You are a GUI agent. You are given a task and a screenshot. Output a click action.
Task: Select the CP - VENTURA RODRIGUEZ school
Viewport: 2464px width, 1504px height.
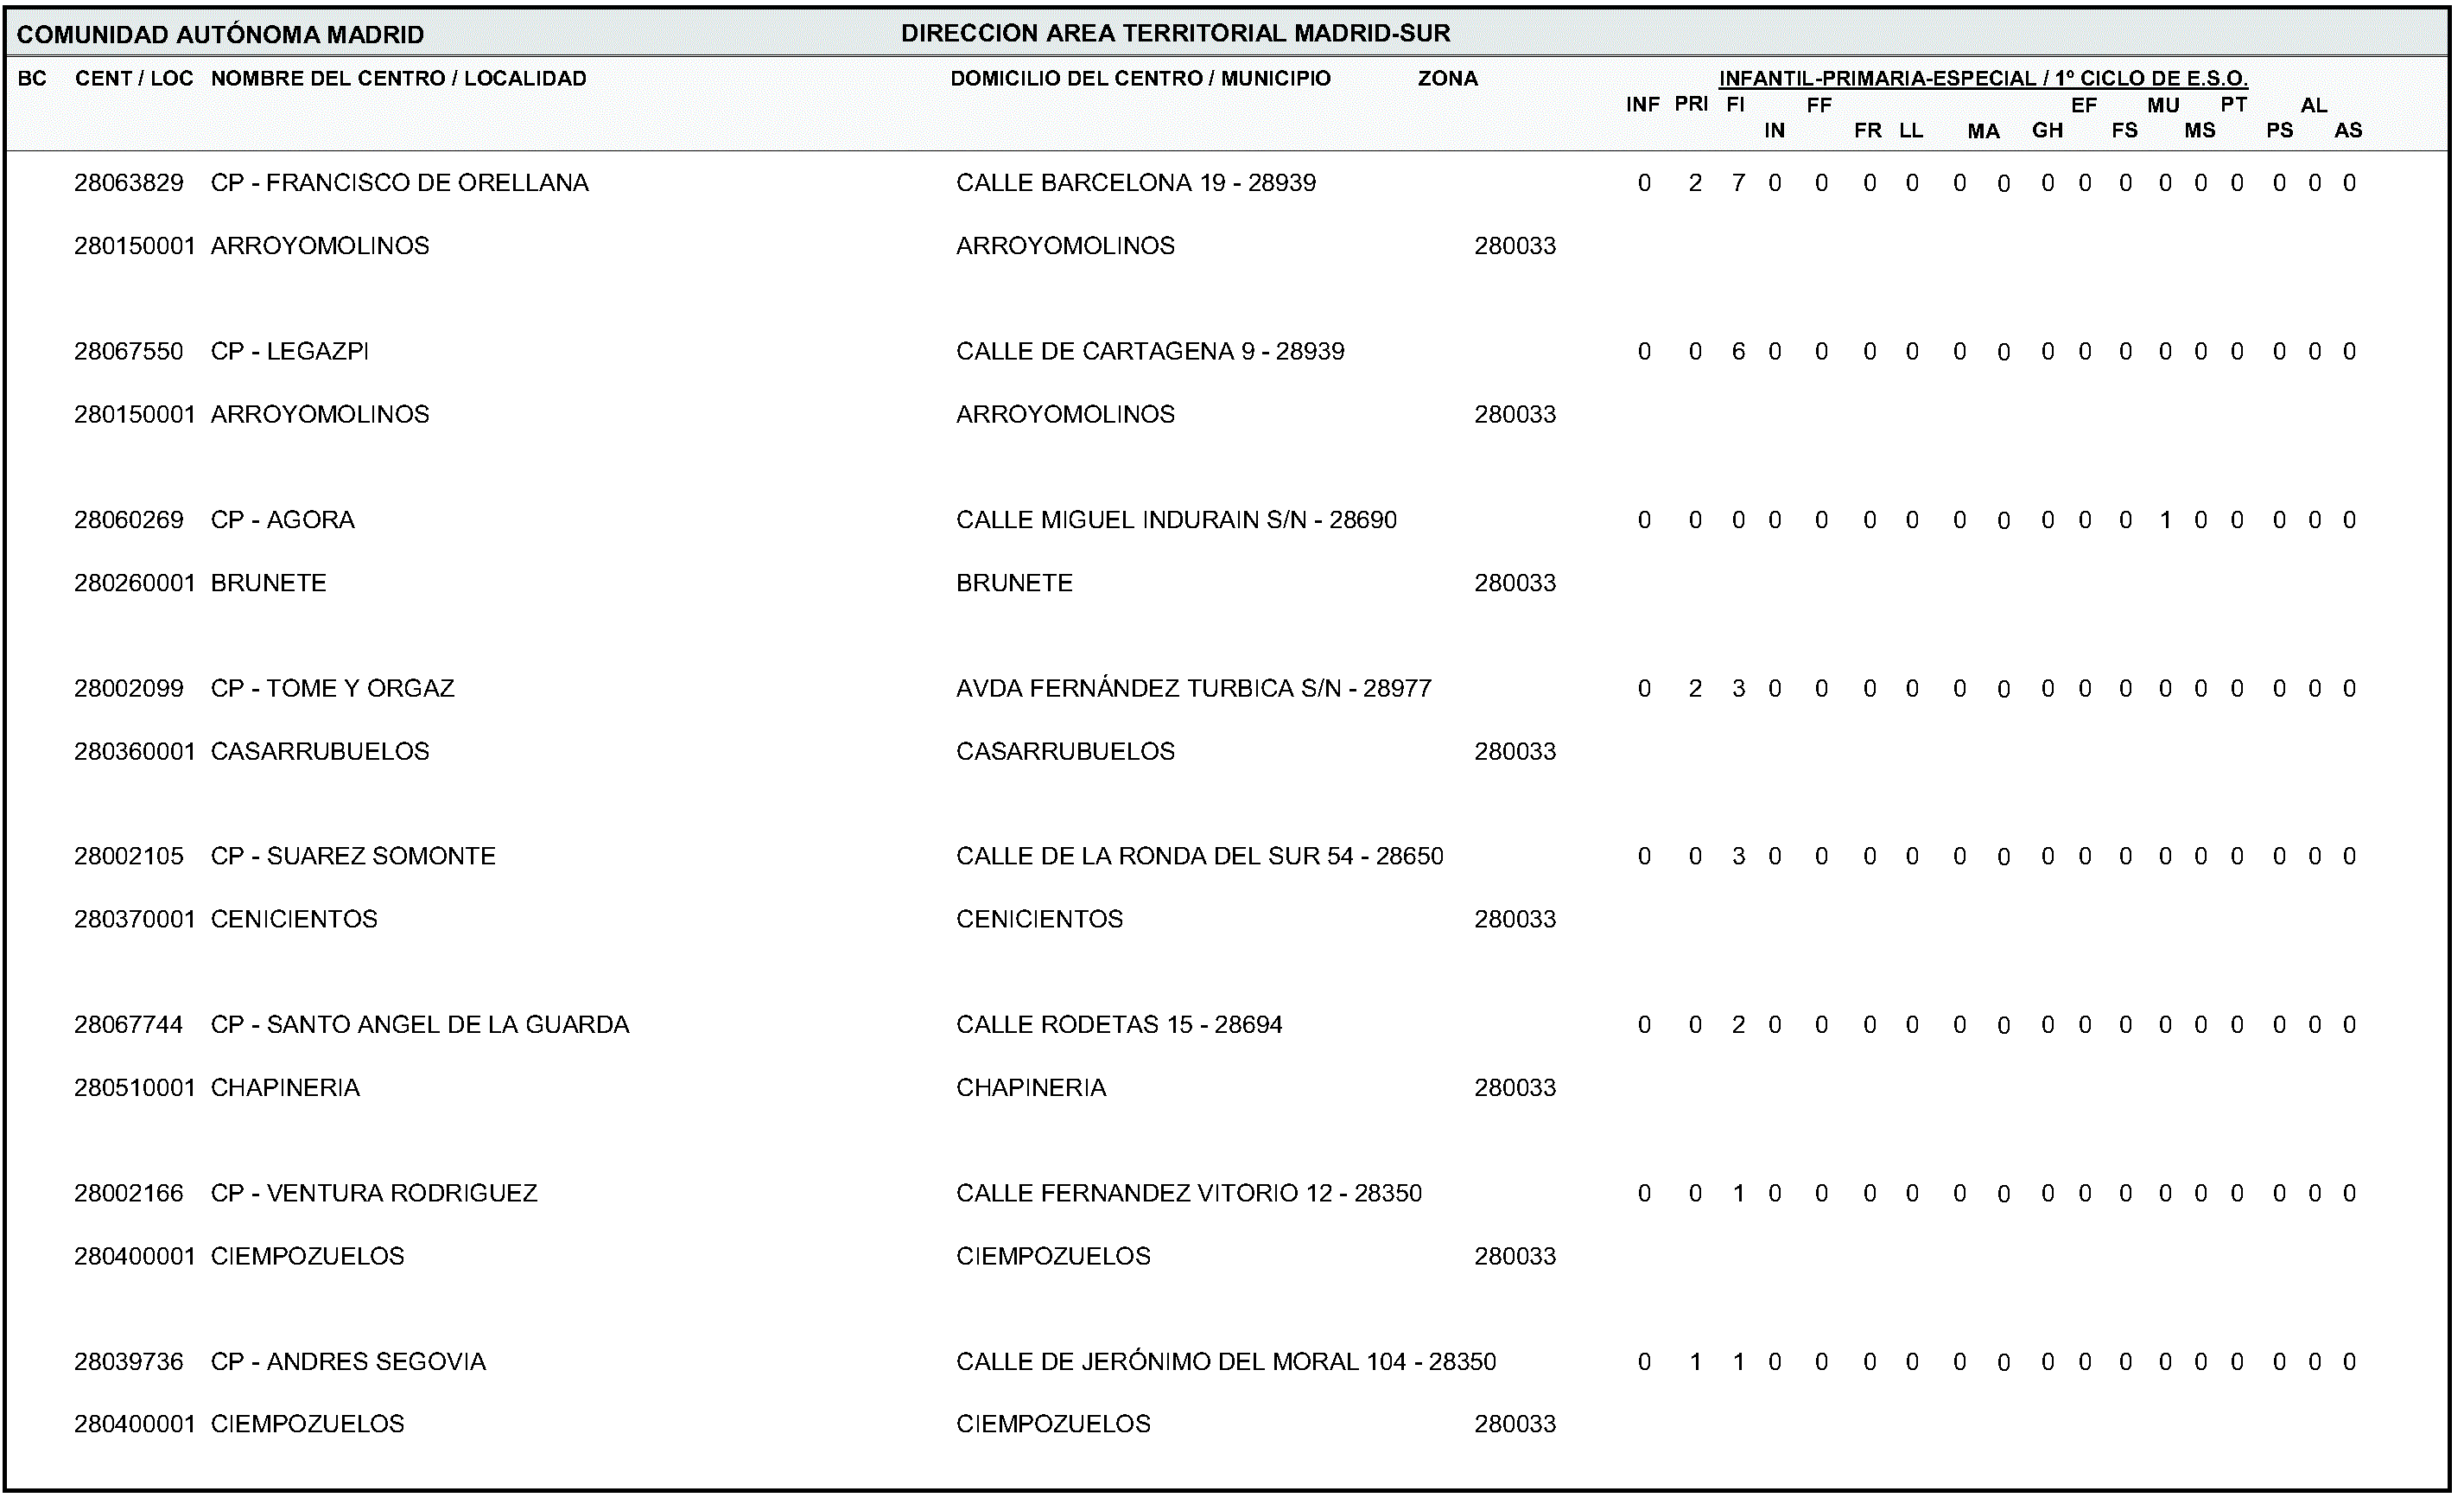[374, 1194]
